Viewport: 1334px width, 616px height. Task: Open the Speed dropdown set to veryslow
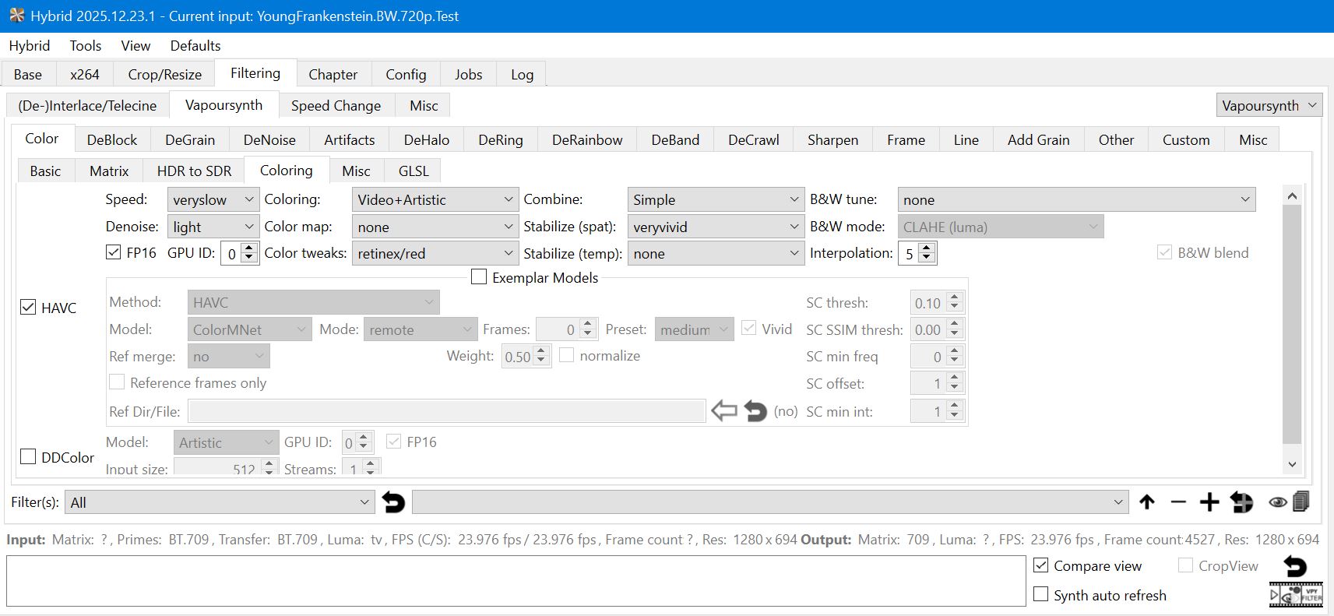pyautogui.click(x=213, y=200)
